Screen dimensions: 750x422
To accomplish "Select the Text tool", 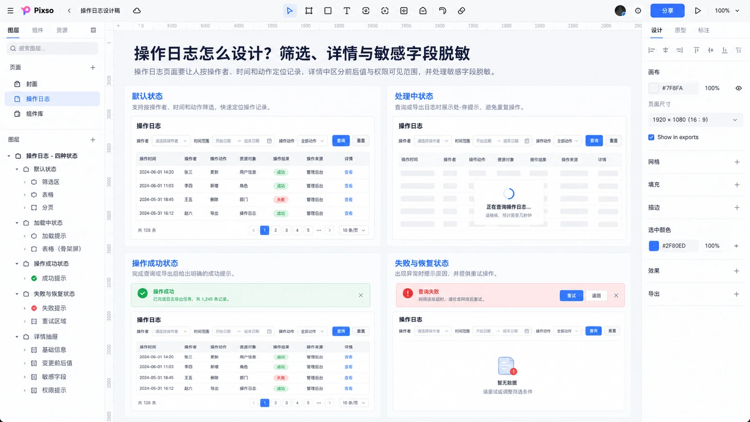I will (347, 11).
